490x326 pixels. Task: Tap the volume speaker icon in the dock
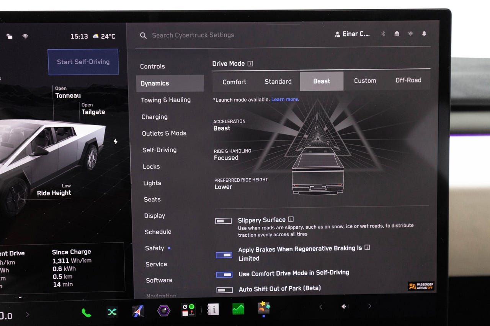click(x=345, y=306)
